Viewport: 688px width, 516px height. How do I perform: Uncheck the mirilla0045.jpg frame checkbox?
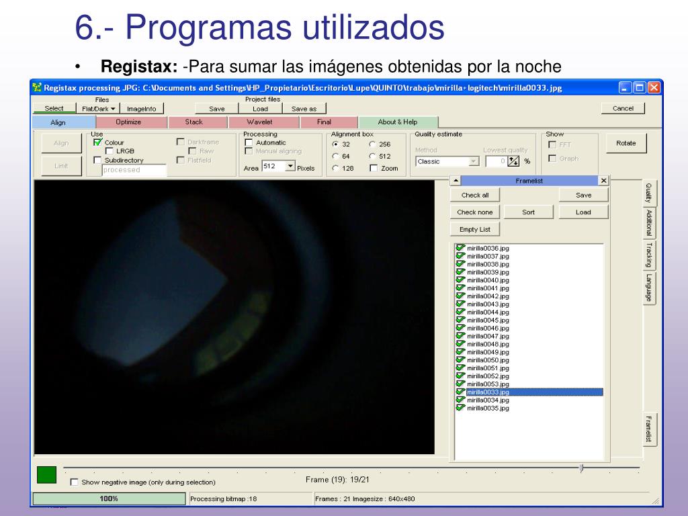(x=460, y=320)
